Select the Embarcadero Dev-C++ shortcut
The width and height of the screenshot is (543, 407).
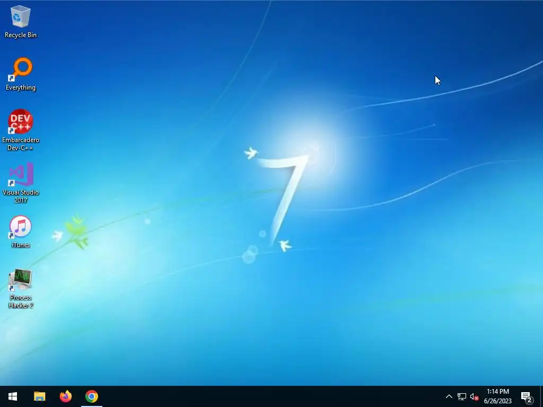[21, 130]
